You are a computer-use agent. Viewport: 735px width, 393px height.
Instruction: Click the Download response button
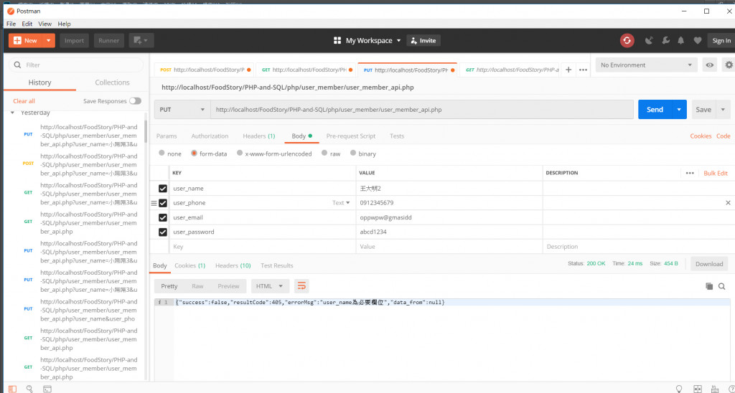pos(709,264)
